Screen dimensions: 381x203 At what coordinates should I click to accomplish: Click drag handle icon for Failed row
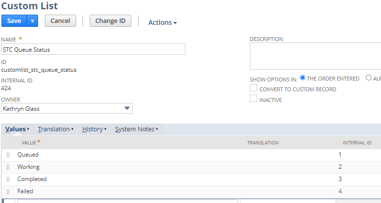8,192
